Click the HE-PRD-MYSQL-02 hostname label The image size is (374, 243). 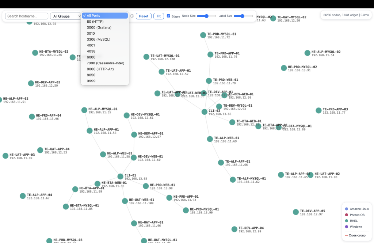[302, 67]
